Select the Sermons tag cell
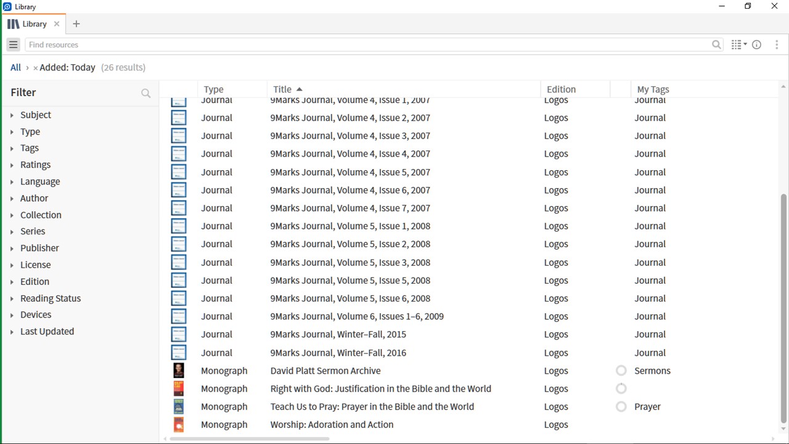The image size is (789, 444). point(652,371)
